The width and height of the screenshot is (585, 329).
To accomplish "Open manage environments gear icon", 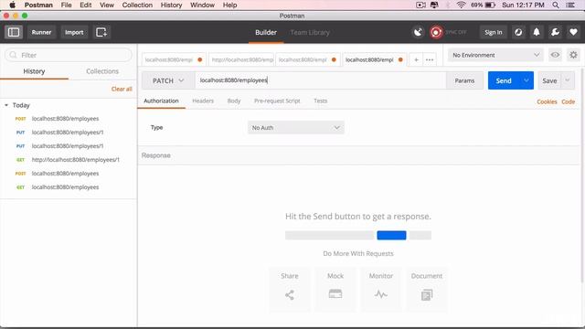I will click(x=573, y=55).
